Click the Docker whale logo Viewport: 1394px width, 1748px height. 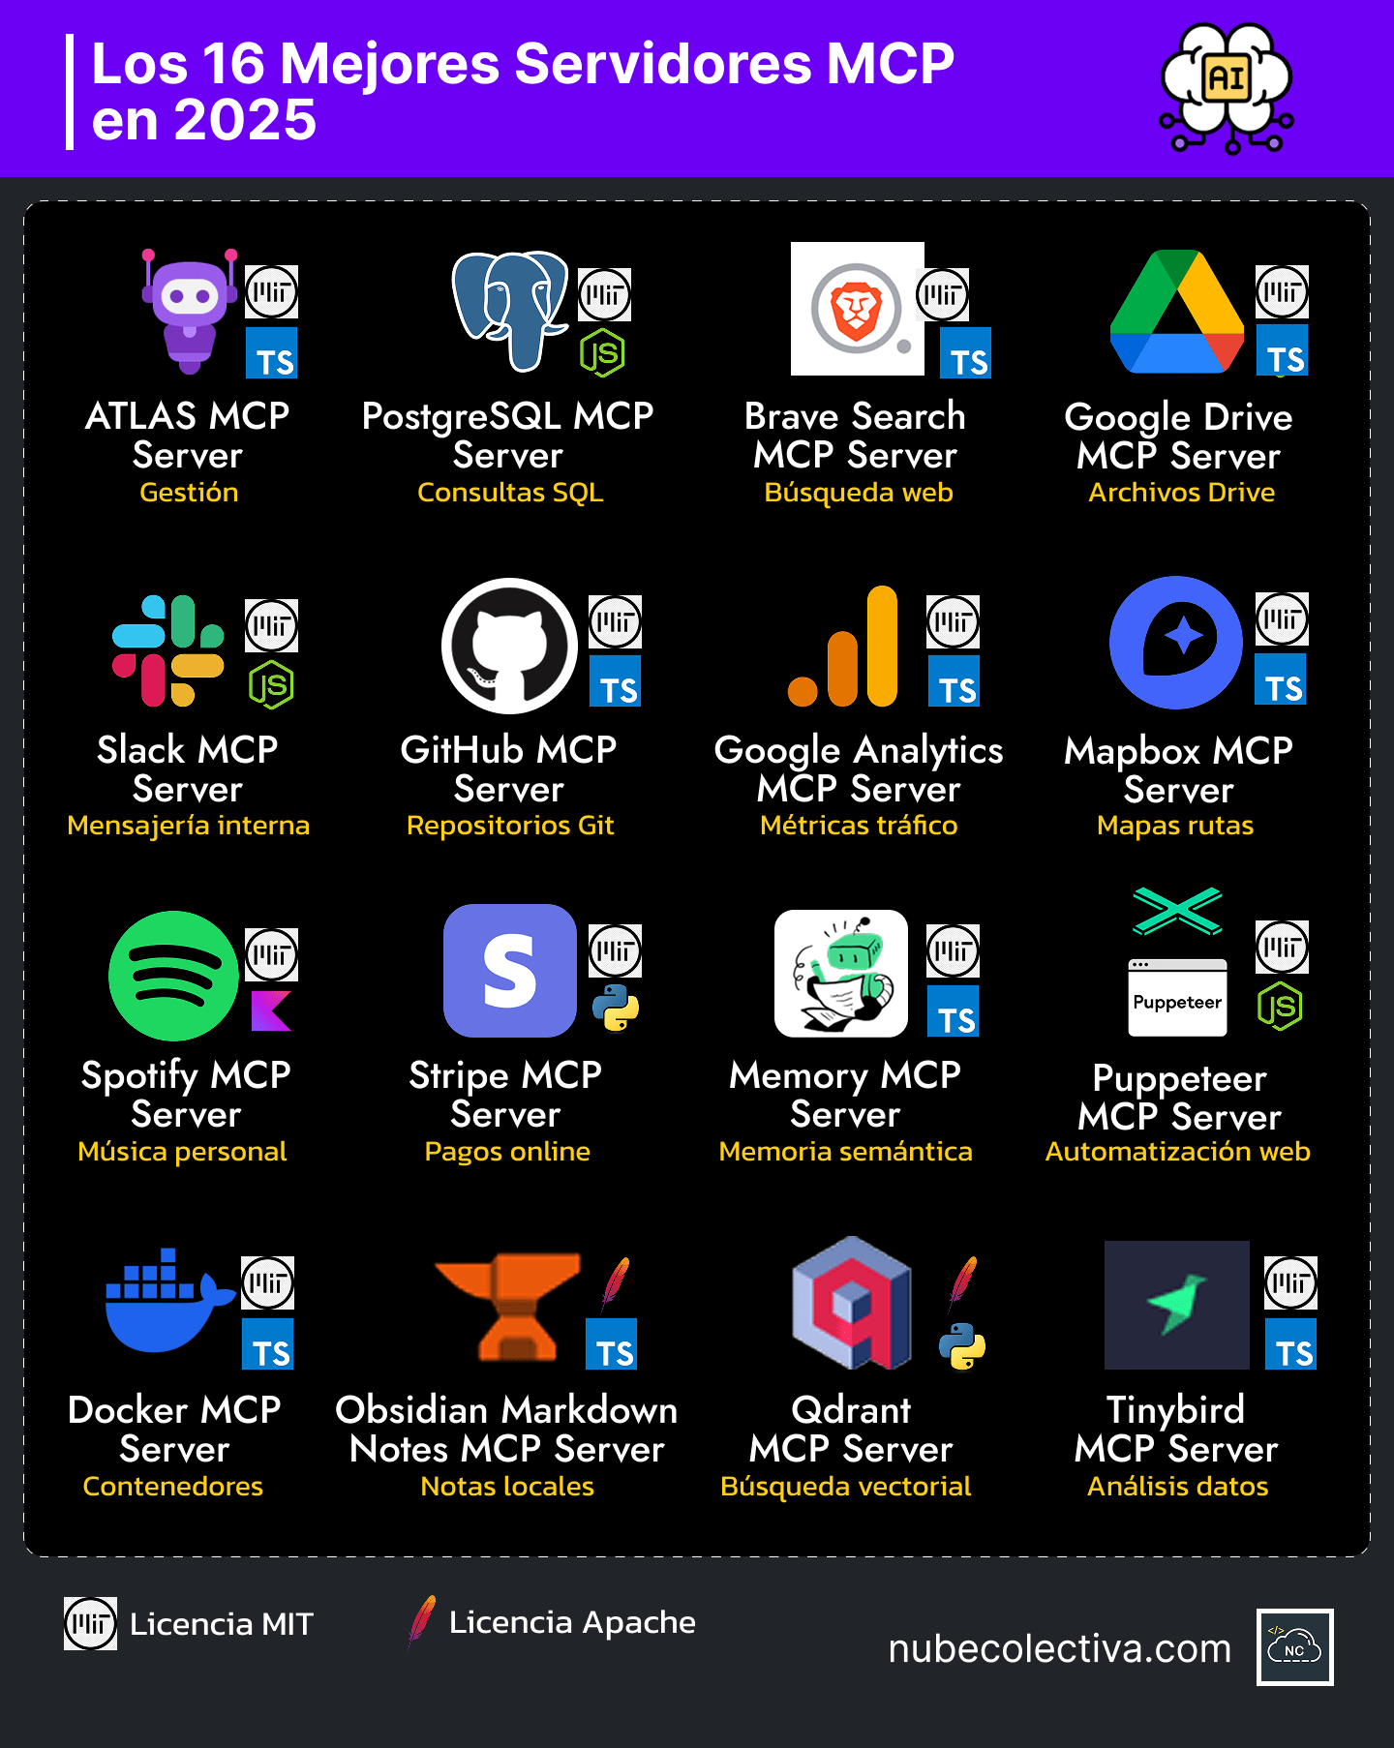(169, 1300)
